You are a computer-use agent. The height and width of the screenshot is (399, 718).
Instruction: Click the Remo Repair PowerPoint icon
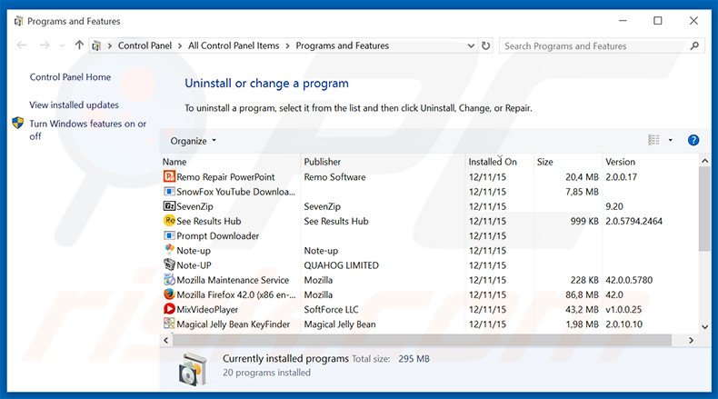click(169, 177)
